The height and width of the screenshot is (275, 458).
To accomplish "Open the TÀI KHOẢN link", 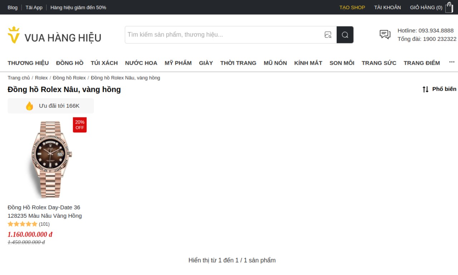I will [388, 8].
